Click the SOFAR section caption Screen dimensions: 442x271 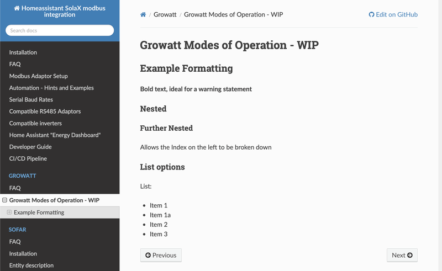[x=17, y=230]
